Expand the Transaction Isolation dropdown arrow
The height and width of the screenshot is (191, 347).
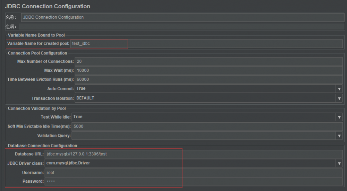(339, 98)
